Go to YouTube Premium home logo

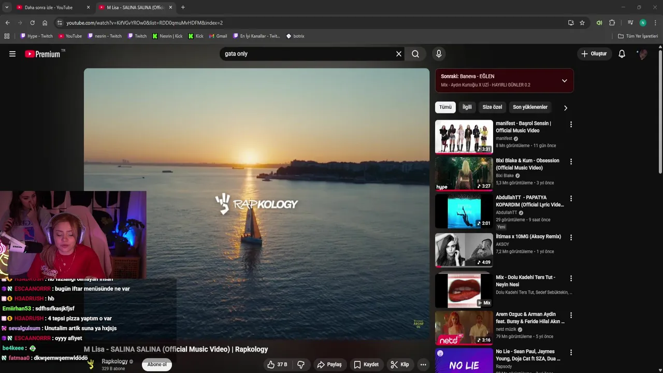[42, 54]
